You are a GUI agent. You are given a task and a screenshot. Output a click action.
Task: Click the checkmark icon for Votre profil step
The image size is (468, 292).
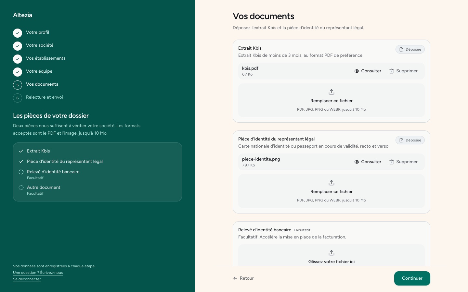click(x=18, y=33)
